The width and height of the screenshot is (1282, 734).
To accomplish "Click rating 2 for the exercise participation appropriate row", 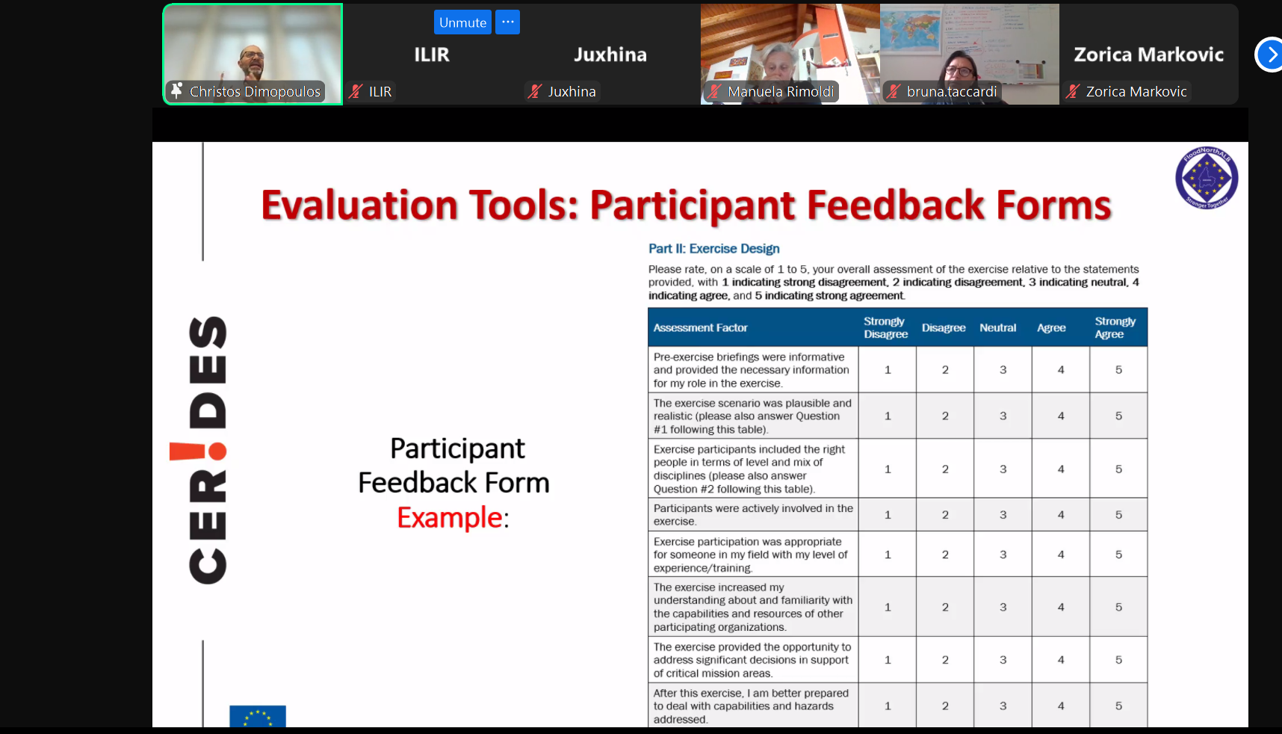I will pyautogui.click(x=945, y=555).
